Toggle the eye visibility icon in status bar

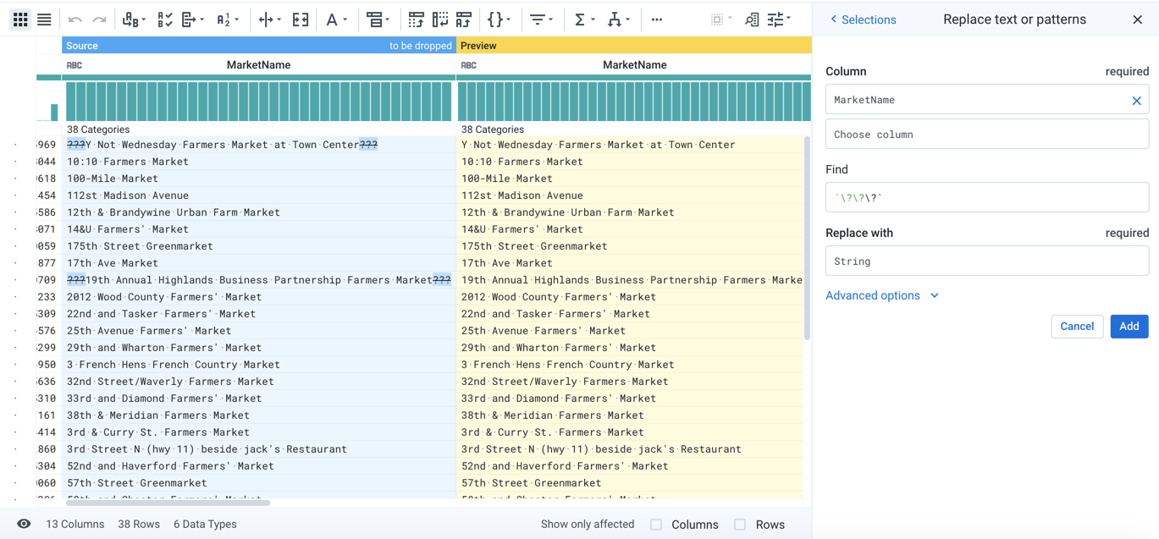click(22, 525)
